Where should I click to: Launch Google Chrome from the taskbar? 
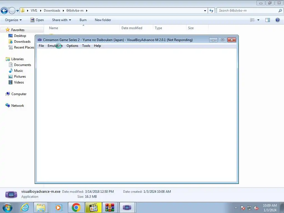pyautogui.click(x=76, y=207)
